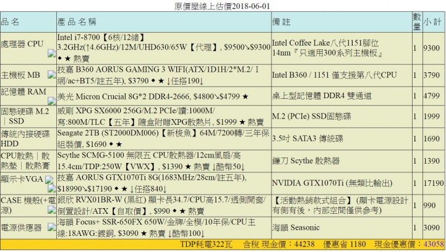Click the graphics card subtotal 17190
This screenshot has width=446, height=252.
click(434, 183)
